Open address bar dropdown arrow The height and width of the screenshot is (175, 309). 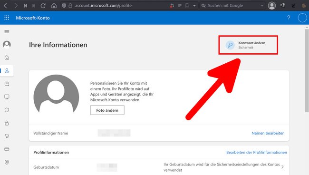[x=194, y=6]
